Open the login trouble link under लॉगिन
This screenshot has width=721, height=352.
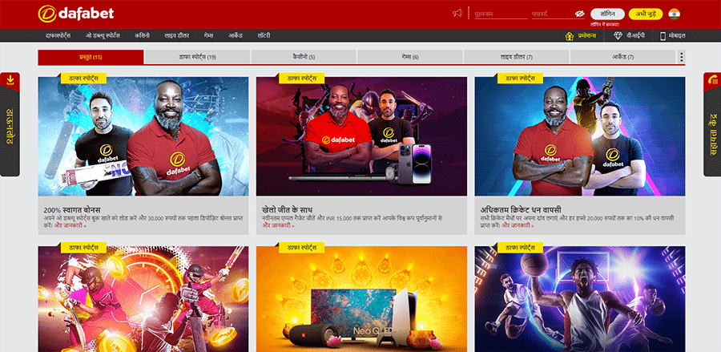pos(605,24)
